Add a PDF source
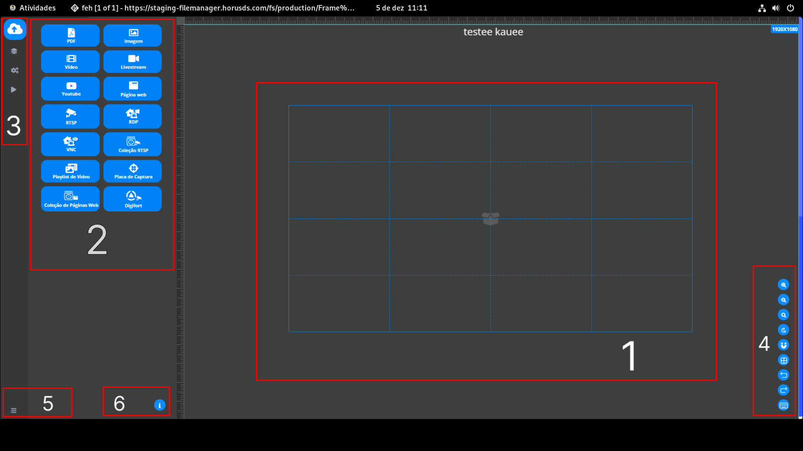This screenshot has height=451, width=803. (71, 36)
